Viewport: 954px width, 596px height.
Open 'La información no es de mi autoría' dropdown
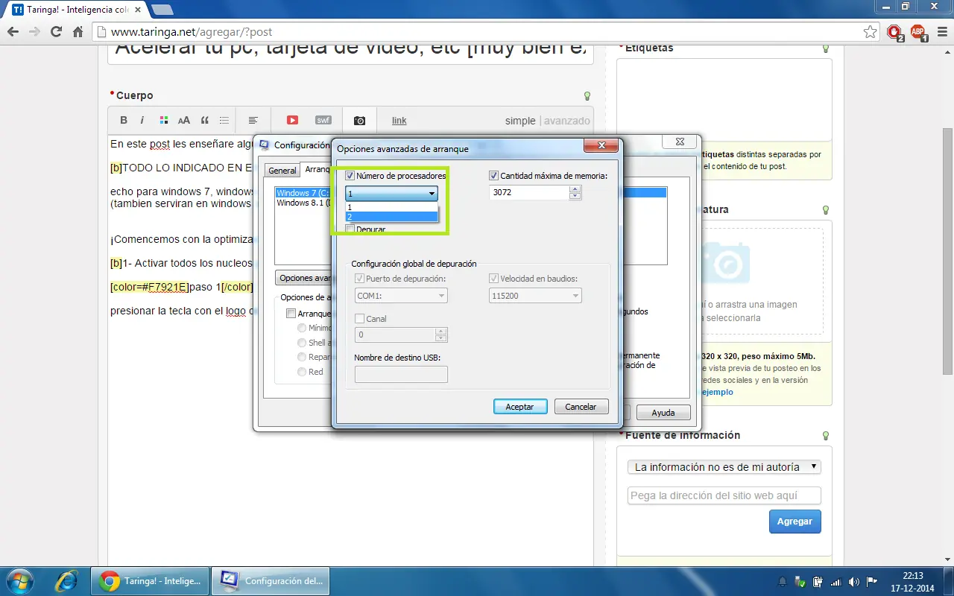pyautogui.click(x=724, y=467)
